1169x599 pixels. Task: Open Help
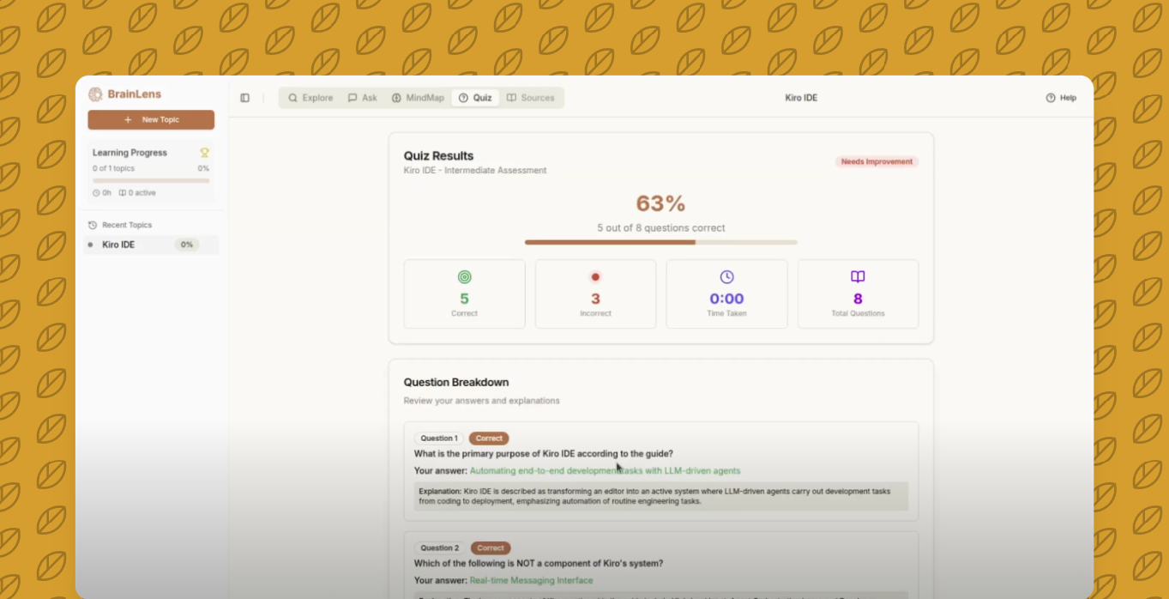click(1061, 98)
